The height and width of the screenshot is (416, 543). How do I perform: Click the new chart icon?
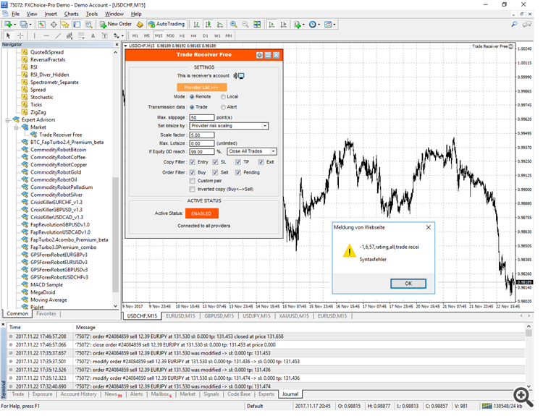[x=8, y=25]
